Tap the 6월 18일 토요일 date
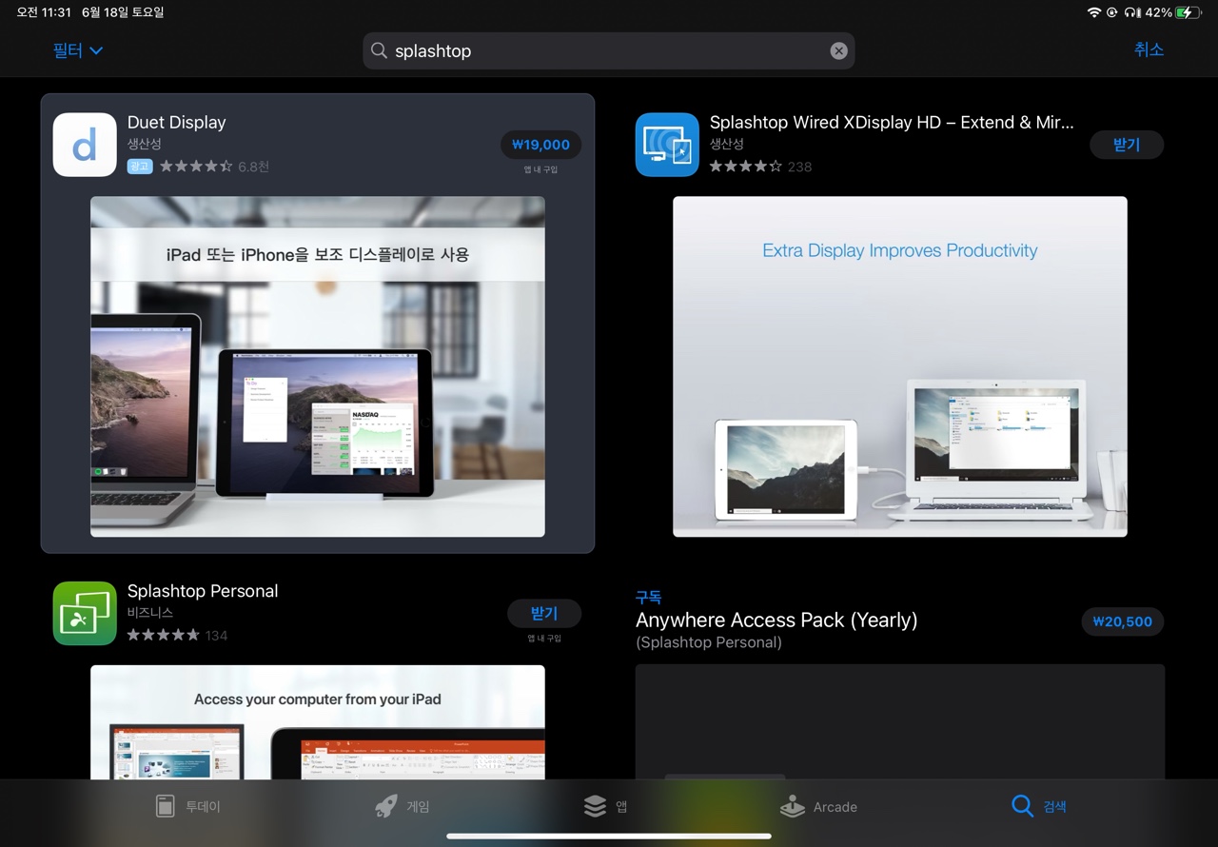1218x847 pixels. [123, 12]
